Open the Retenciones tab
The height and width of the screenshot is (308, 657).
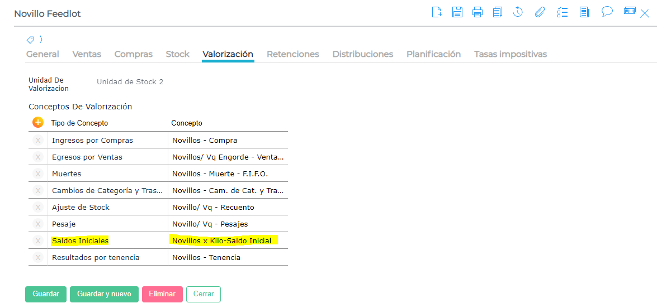pos(293,54)
